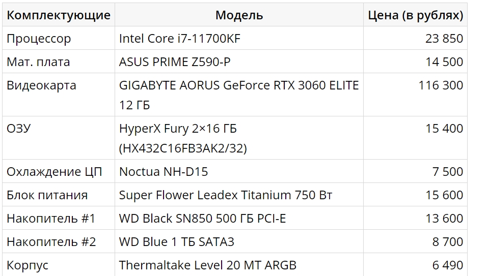Click the price 15 600
The image size is (488, 276).
coord(444,195)
